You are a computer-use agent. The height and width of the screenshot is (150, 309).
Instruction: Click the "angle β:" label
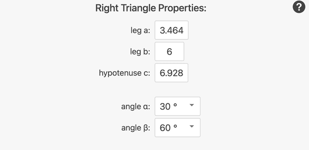(x=136, y=128)
